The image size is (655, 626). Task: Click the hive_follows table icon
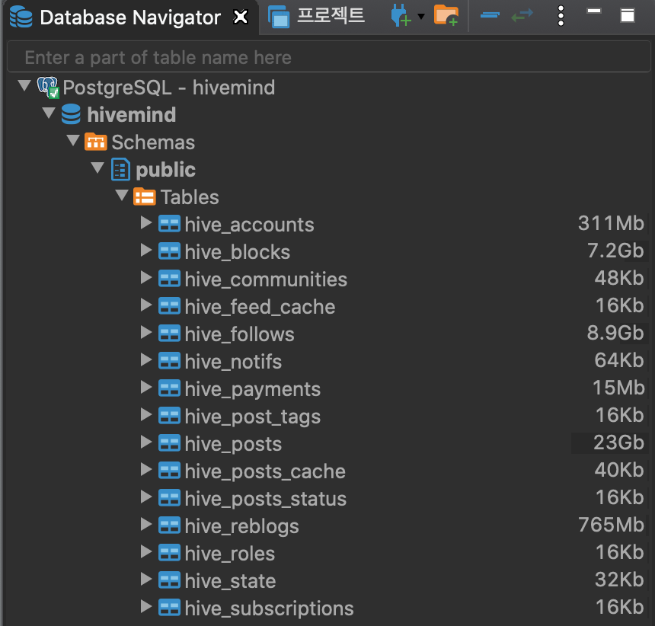[170, 334]
